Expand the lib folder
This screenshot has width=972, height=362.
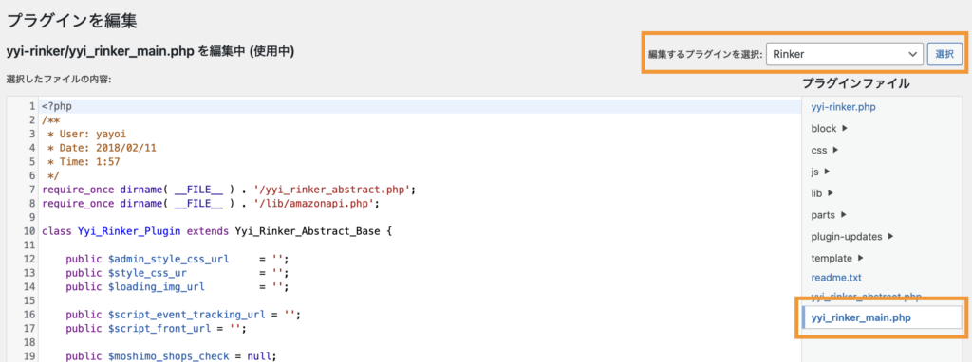(822, 193)
